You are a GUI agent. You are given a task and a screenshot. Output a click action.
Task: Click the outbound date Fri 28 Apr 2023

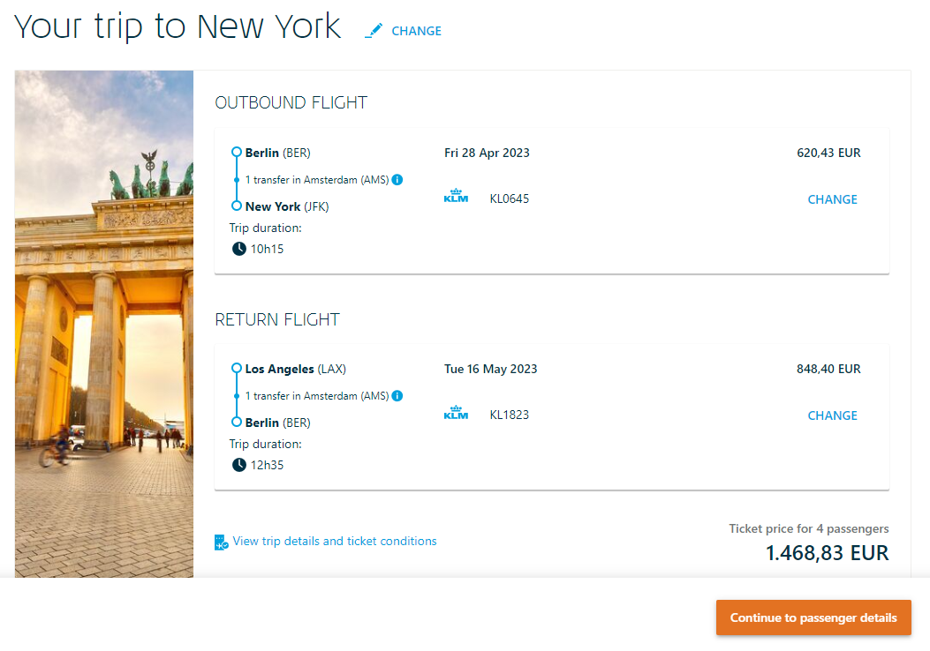click(487, 153)
